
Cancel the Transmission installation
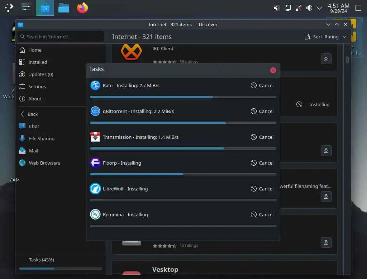point(262,137)
